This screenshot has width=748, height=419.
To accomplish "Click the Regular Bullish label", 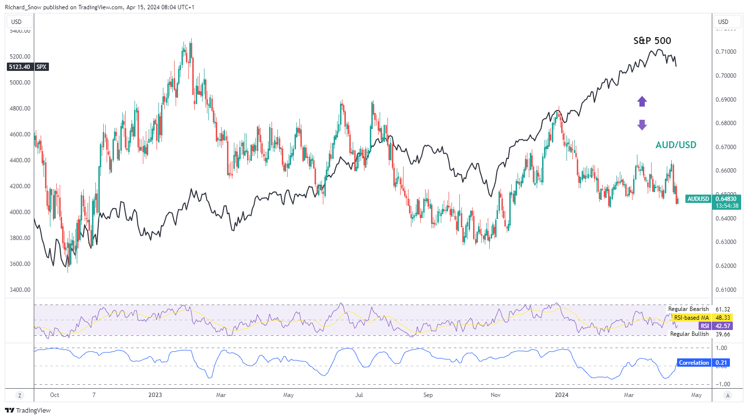I will coord(689,334).
